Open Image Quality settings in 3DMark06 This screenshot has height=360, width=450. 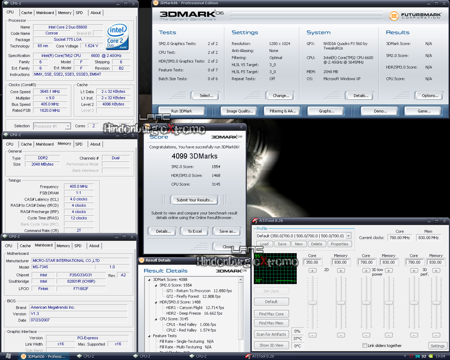(239, 111)
